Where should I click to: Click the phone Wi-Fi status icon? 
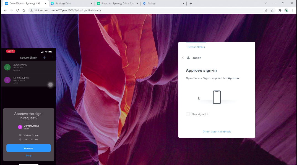(x=46, y=52)
